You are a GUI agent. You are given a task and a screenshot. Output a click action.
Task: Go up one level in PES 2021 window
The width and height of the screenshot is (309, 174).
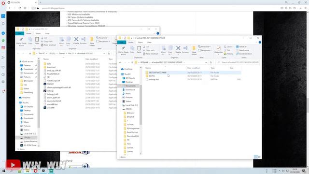pos(30,54)
